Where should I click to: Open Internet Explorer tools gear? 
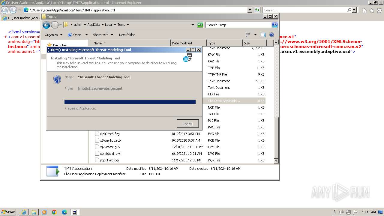[379, 10]
